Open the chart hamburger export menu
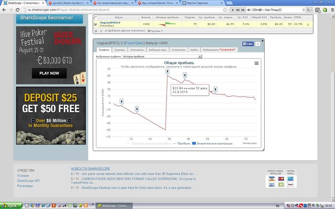Screen dimensions: 335x209 [x=257, y=63]
